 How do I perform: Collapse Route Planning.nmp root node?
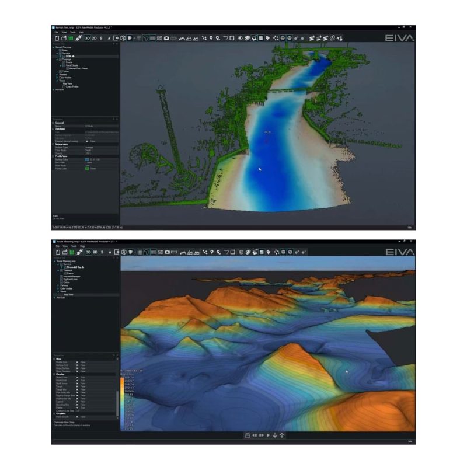pyautogui.click(x=55, y=261)
